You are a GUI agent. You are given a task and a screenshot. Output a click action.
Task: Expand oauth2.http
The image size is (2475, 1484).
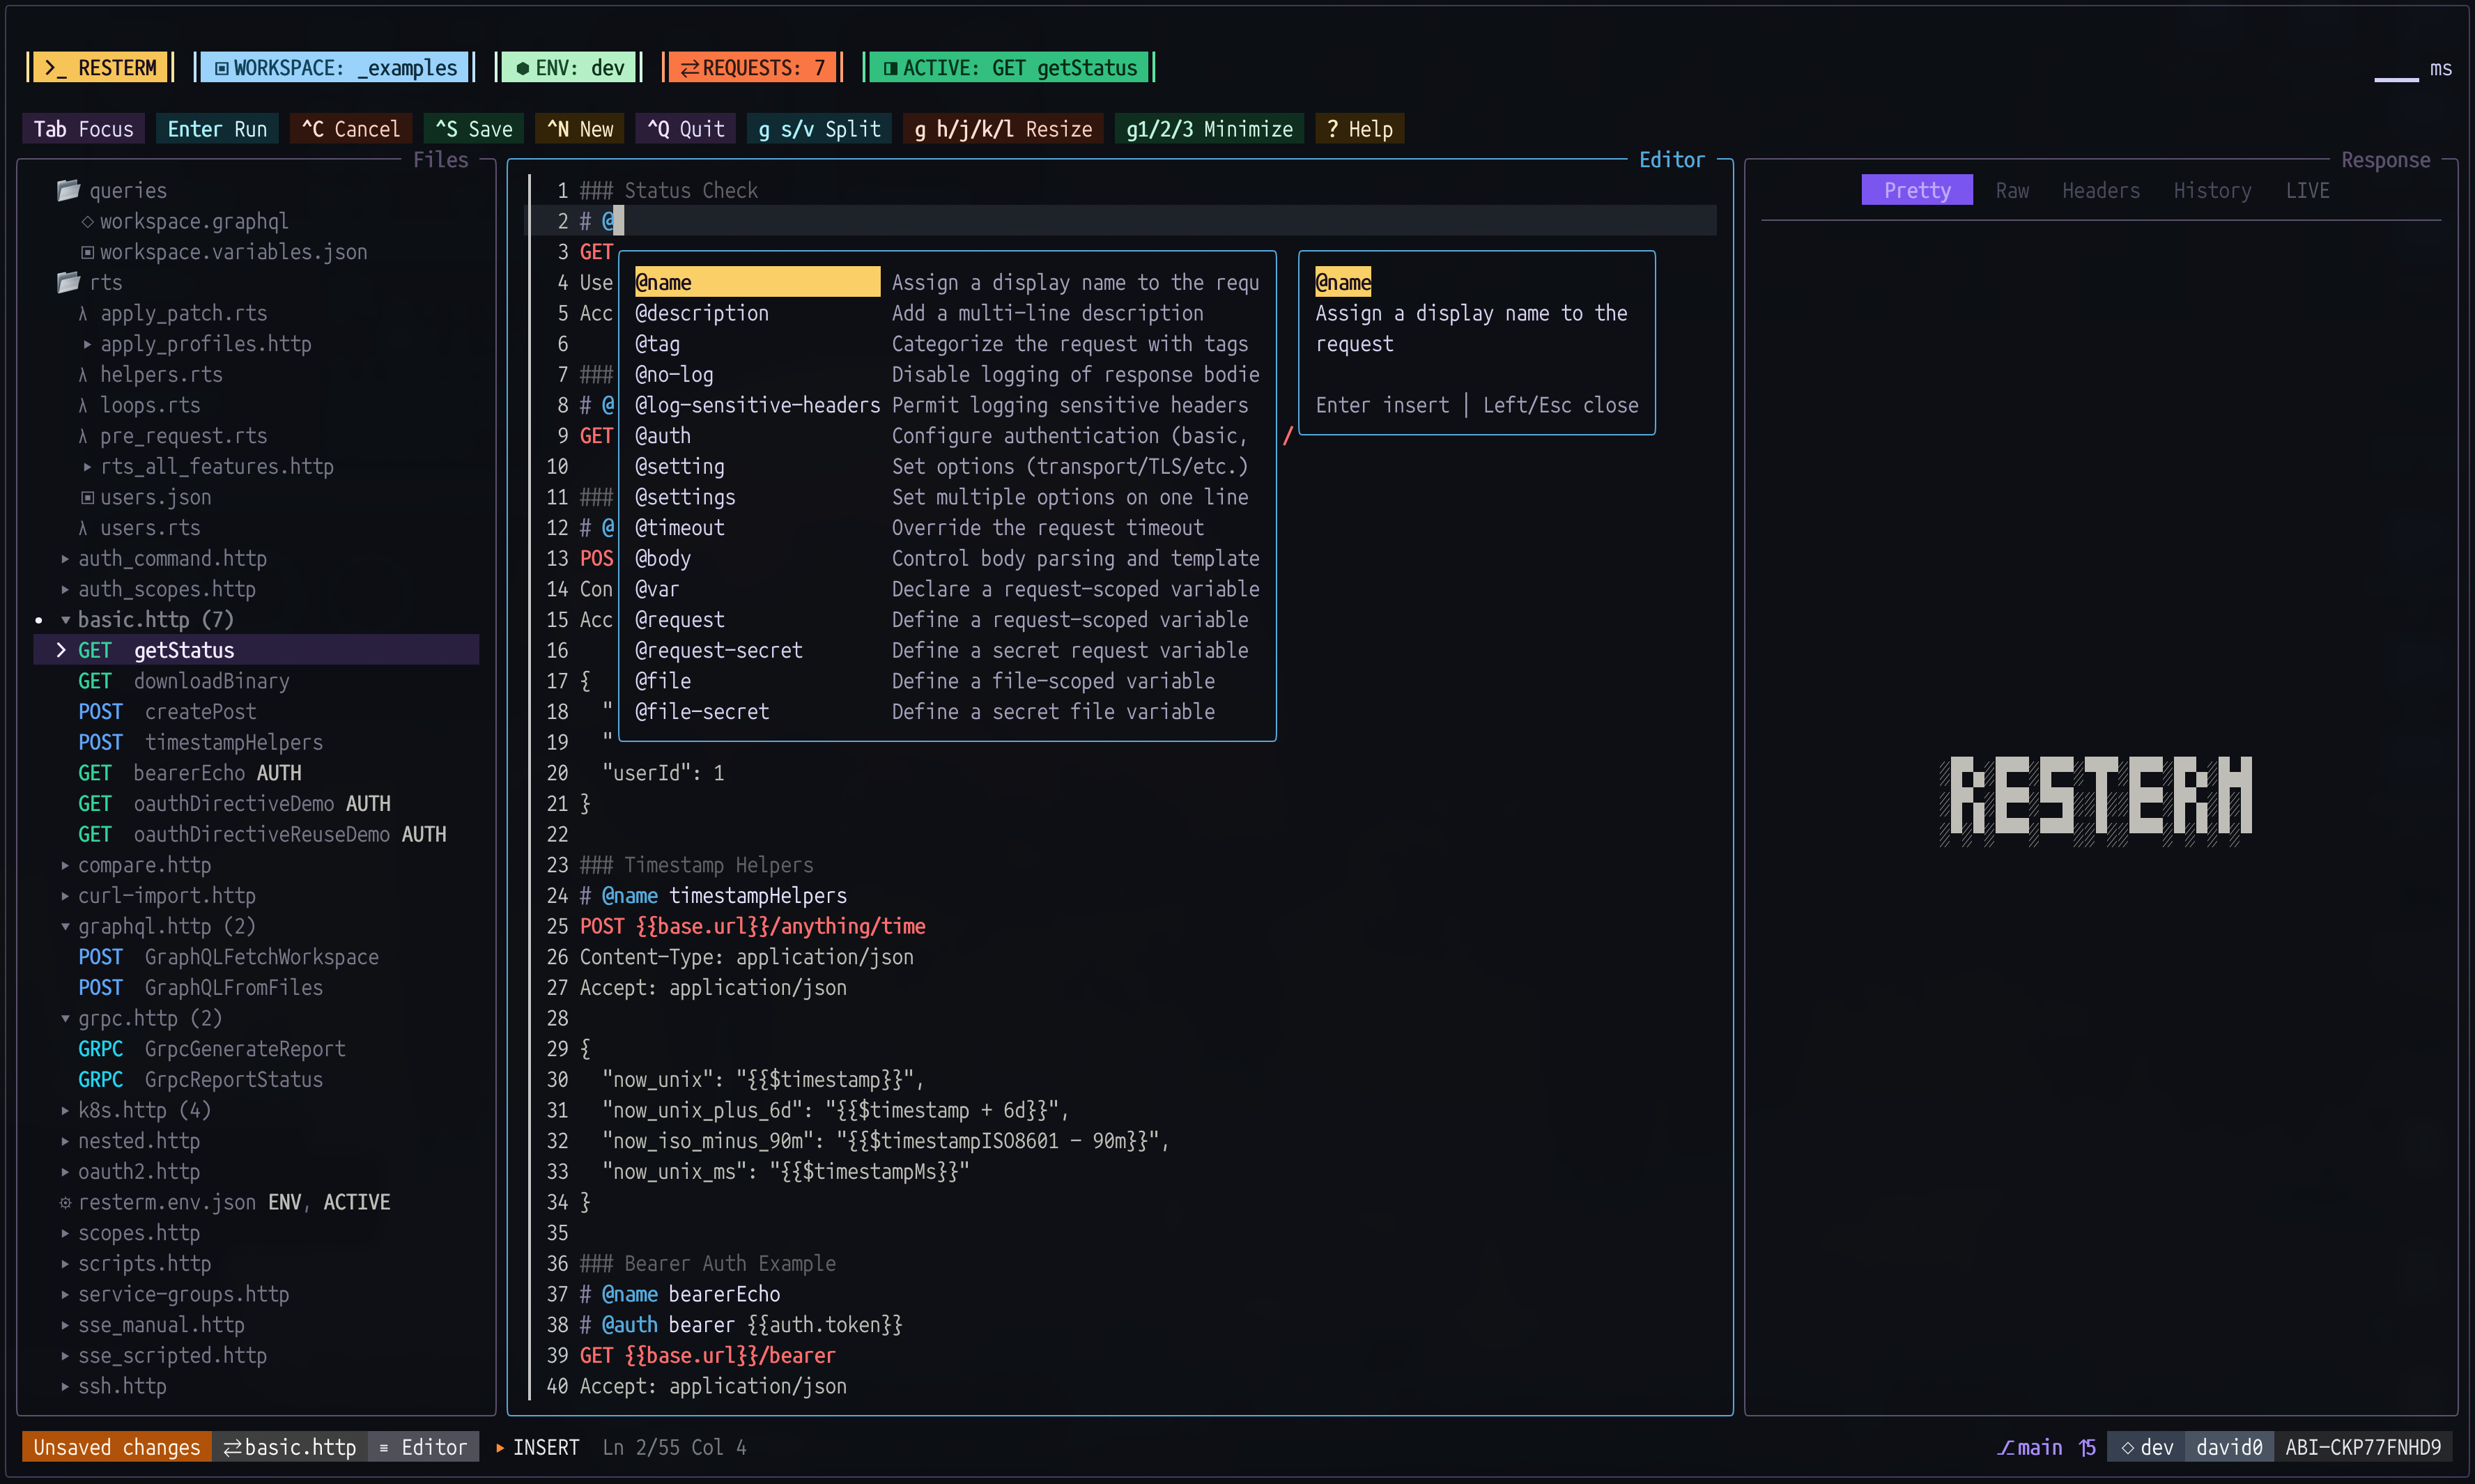pos(65,1172)
